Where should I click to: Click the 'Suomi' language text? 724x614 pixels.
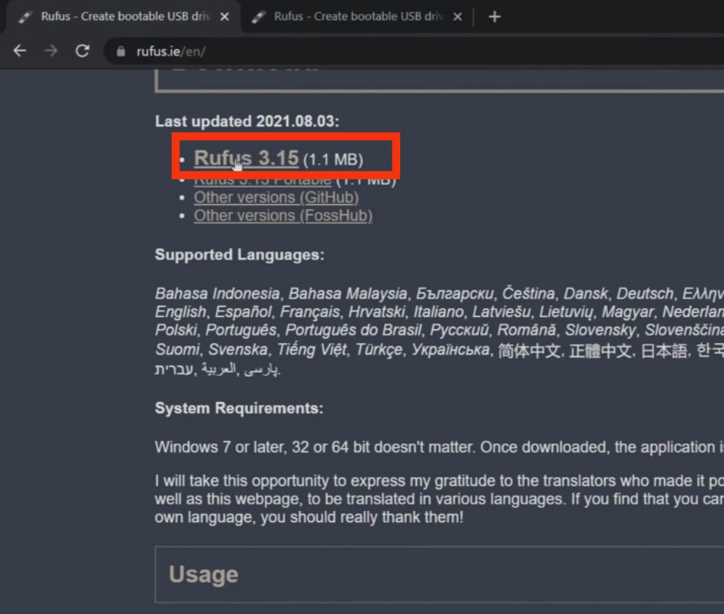coord(177,349)
